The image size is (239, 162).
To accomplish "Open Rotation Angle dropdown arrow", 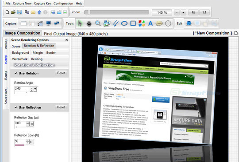I will (x=35, y=89).
